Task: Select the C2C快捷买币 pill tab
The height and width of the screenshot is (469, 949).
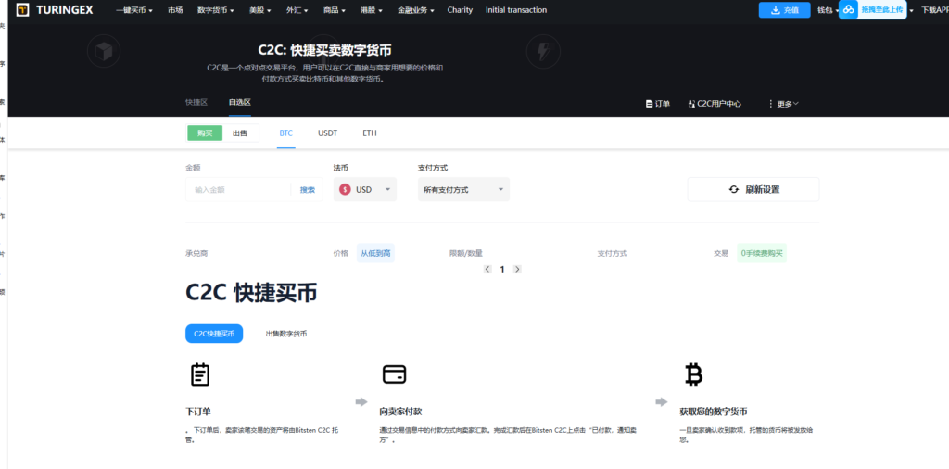Action: (x=214, y=334)
